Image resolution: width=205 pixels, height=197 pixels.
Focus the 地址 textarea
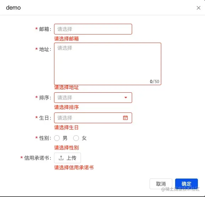tap(107, 64)
